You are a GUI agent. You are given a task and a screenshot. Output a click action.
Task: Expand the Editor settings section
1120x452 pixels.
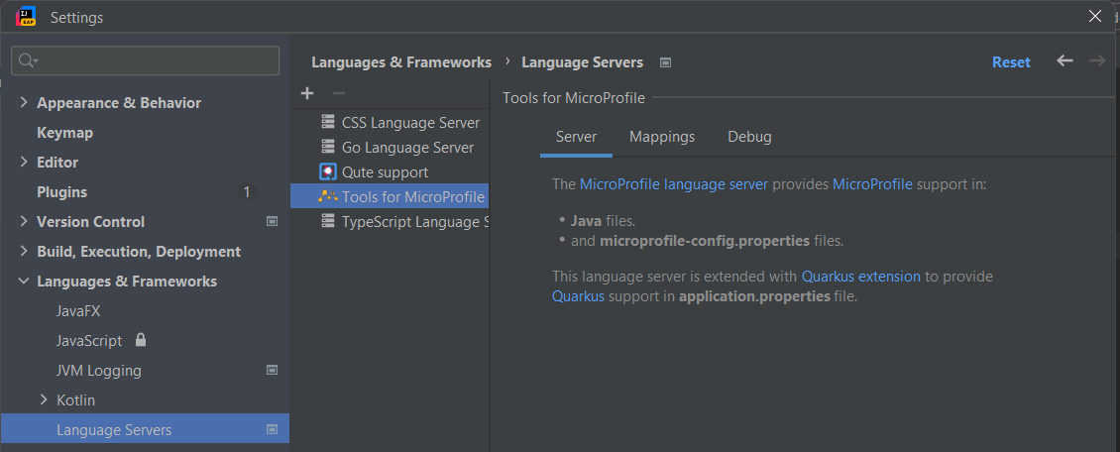click(24, 163)
